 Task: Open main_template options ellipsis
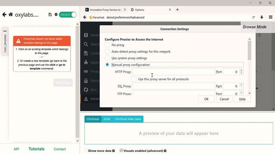click(x=5, y=31)
